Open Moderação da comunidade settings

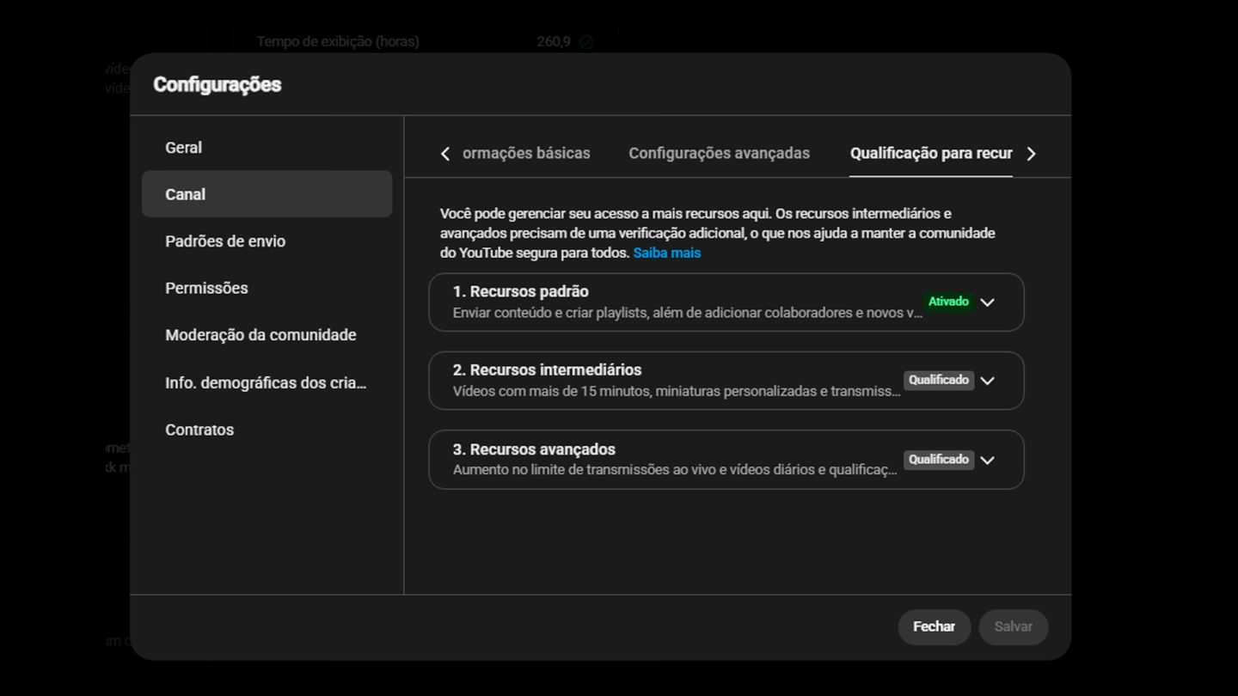coord(267,335)
